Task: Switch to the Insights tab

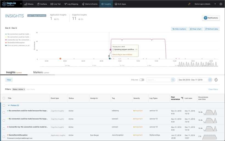Action: (14, 72)
